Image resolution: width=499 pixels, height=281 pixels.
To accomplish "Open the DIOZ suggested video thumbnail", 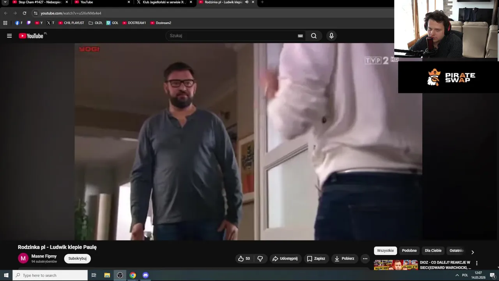I will click(396, 265).
